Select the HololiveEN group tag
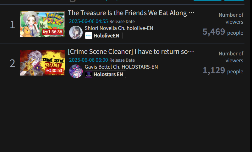Screen dimensions: 252x152 [x=104, y=36]
